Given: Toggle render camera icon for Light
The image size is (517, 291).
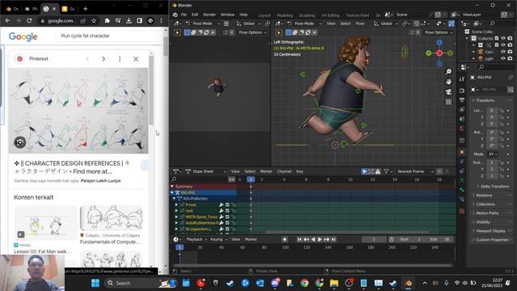Looking at the screenshot, I should coord(510,58).
